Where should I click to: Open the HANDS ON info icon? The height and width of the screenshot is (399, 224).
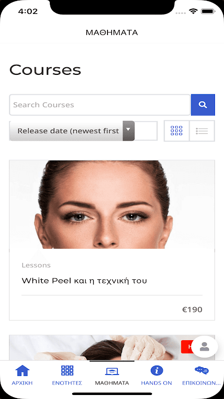click(157, 371)
